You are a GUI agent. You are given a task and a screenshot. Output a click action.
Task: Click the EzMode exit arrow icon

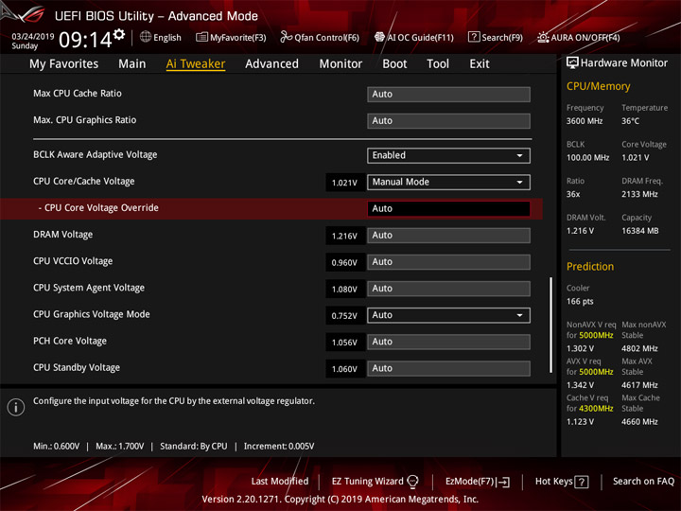pyautogui.click(x=503, y=482)
